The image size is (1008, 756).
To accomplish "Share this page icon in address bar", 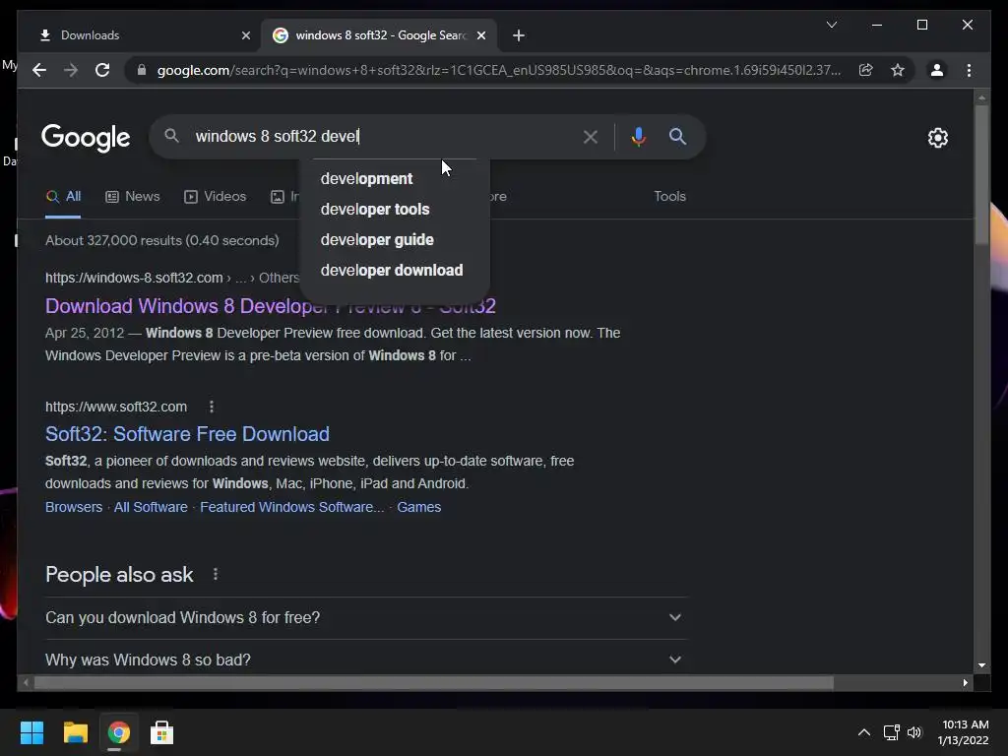I will coord(866,70).
